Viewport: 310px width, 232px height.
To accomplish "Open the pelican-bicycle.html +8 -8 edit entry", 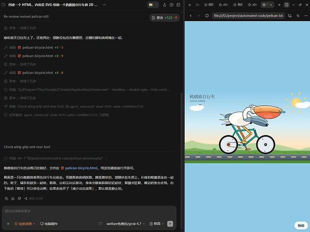I will click(x=33, y=73).
